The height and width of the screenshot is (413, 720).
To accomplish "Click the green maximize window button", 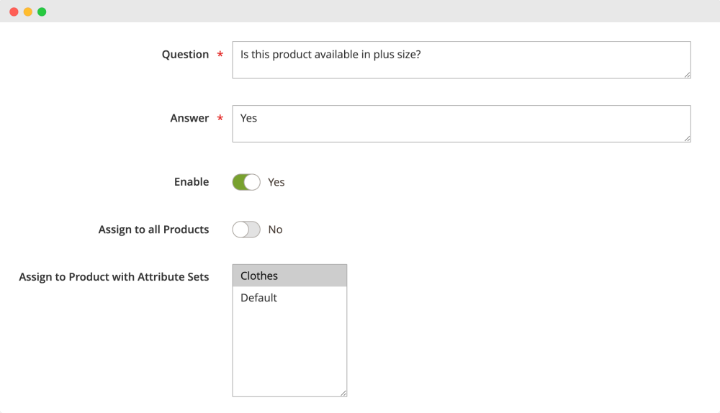I will [42, 12].
